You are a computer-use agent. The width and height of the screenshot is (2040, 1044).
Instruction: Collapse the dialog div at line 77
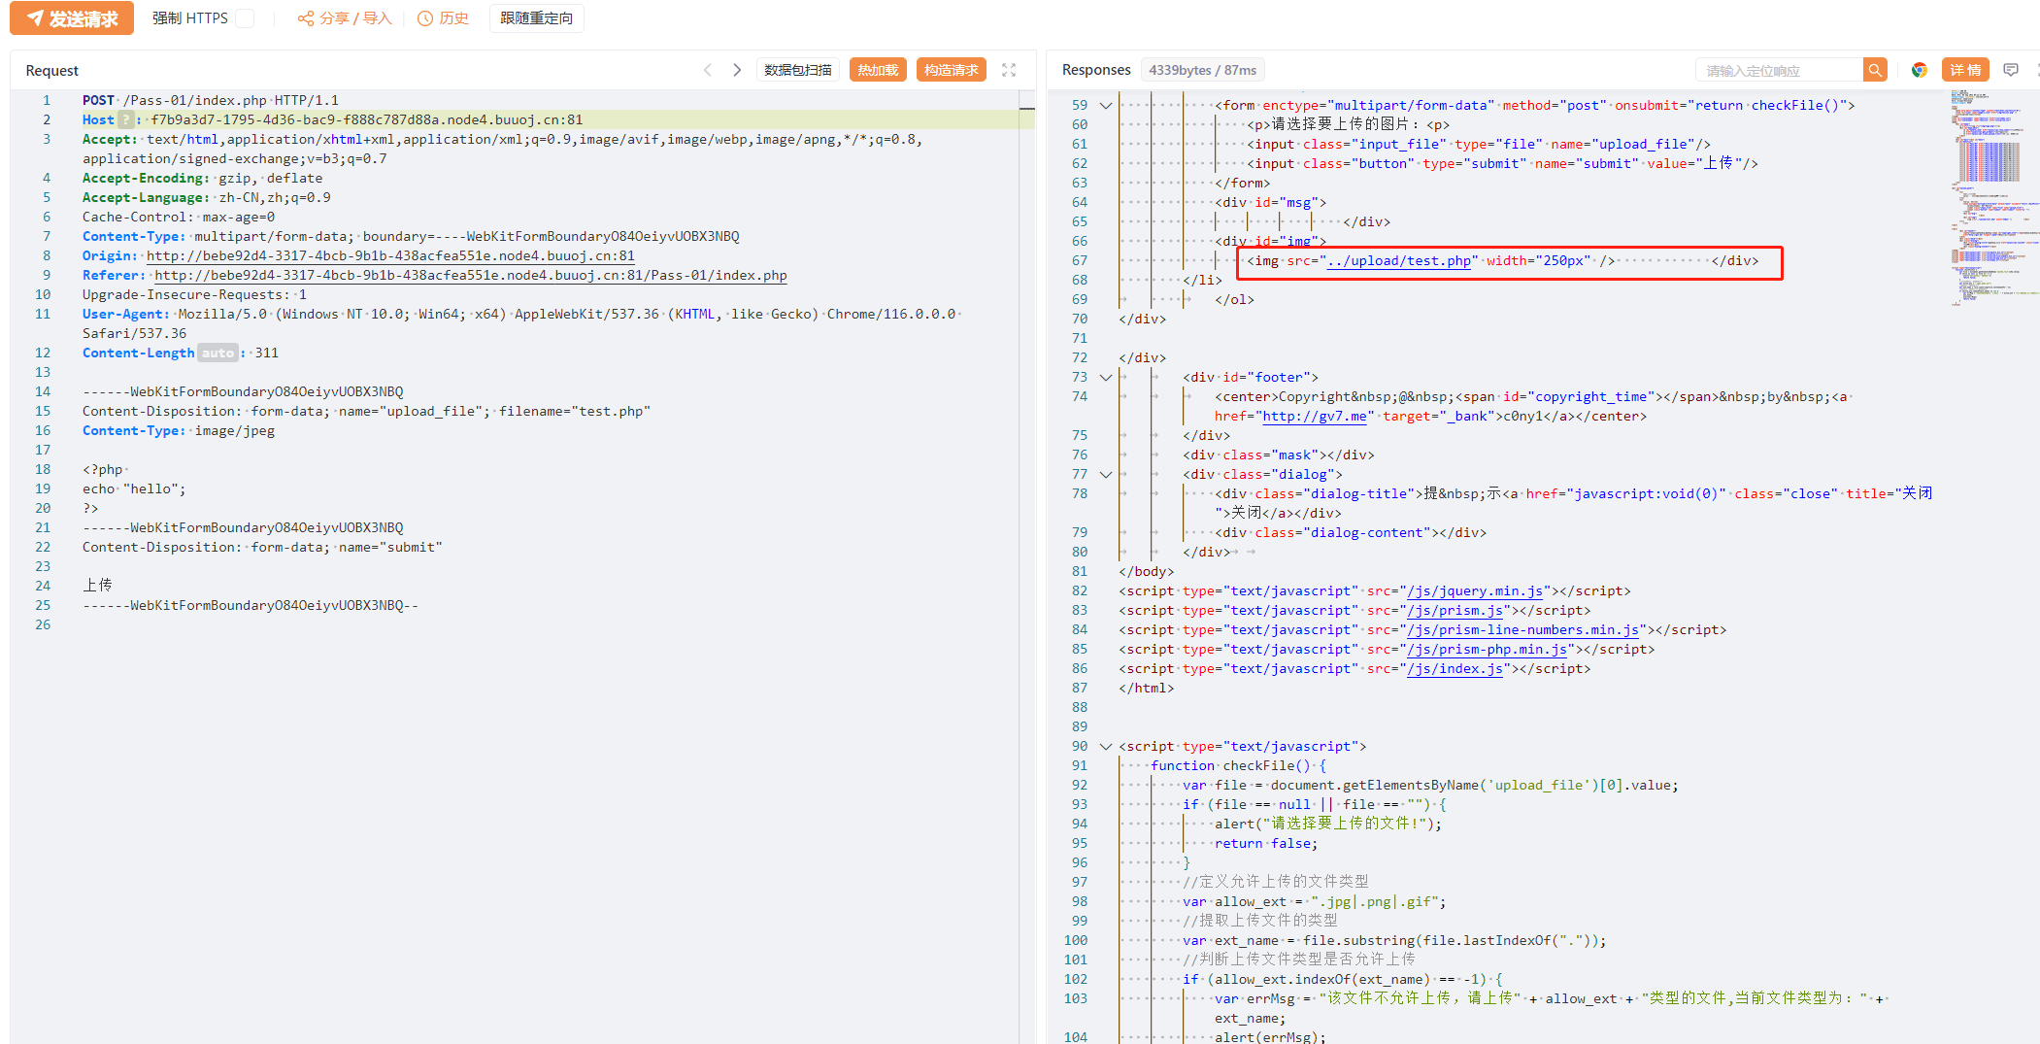pyautogui.click(x=1105, y=474)
